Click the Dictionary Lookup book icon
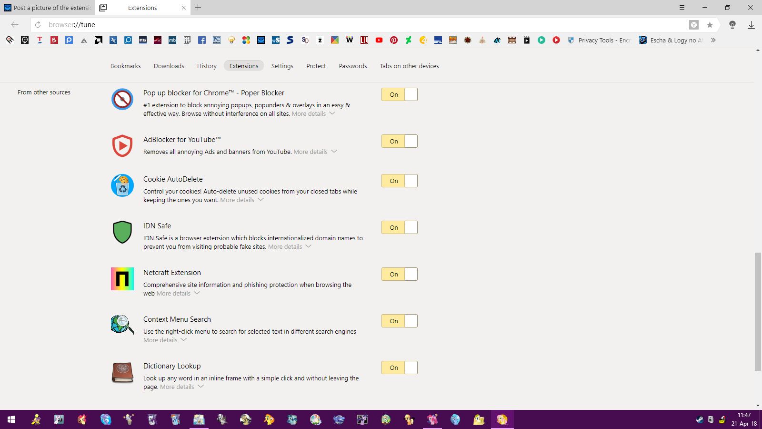762x429 pixels. pyautogui.click(x=122, y=372)
